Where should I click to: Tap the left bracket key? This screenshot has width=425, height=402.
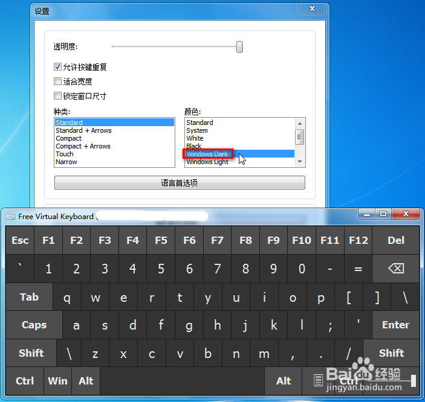click(x=349, y=297)
